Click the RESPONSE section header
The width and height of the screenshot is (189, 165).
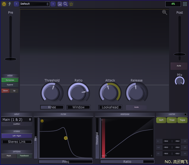(x=125, y=114)
